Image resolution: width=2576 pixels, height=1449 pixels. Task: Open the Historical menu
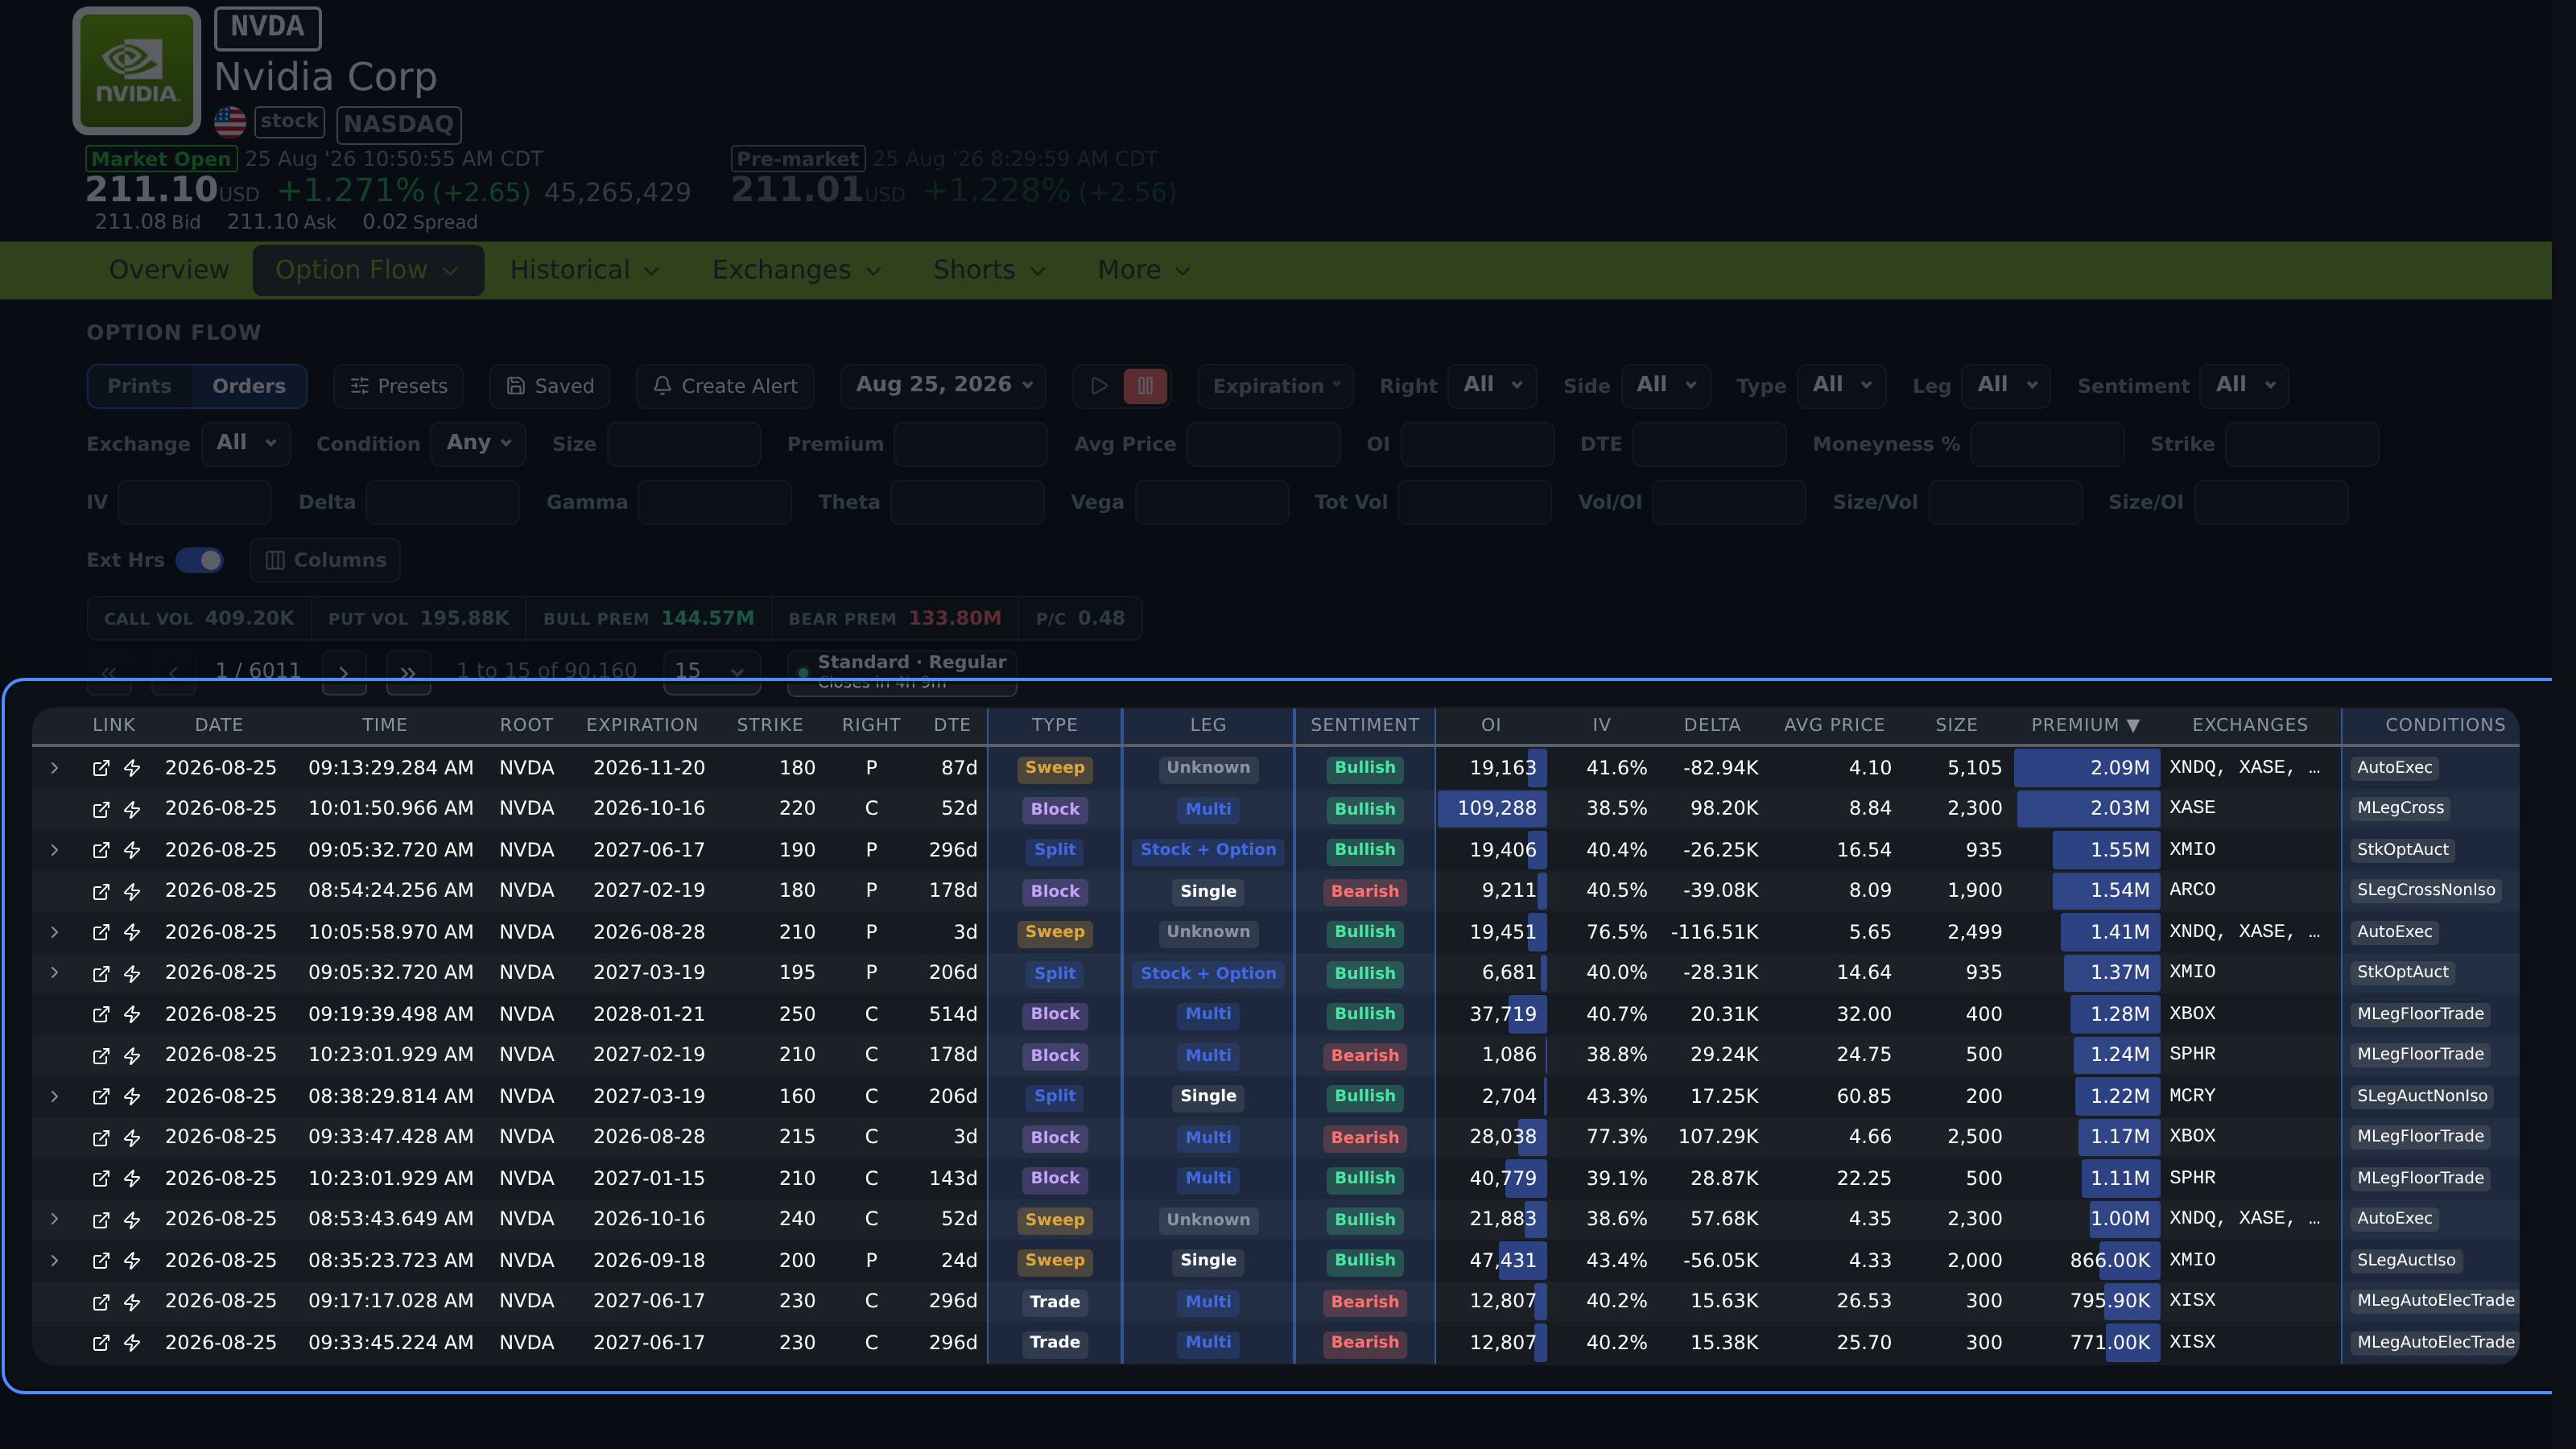coord(585,270)
